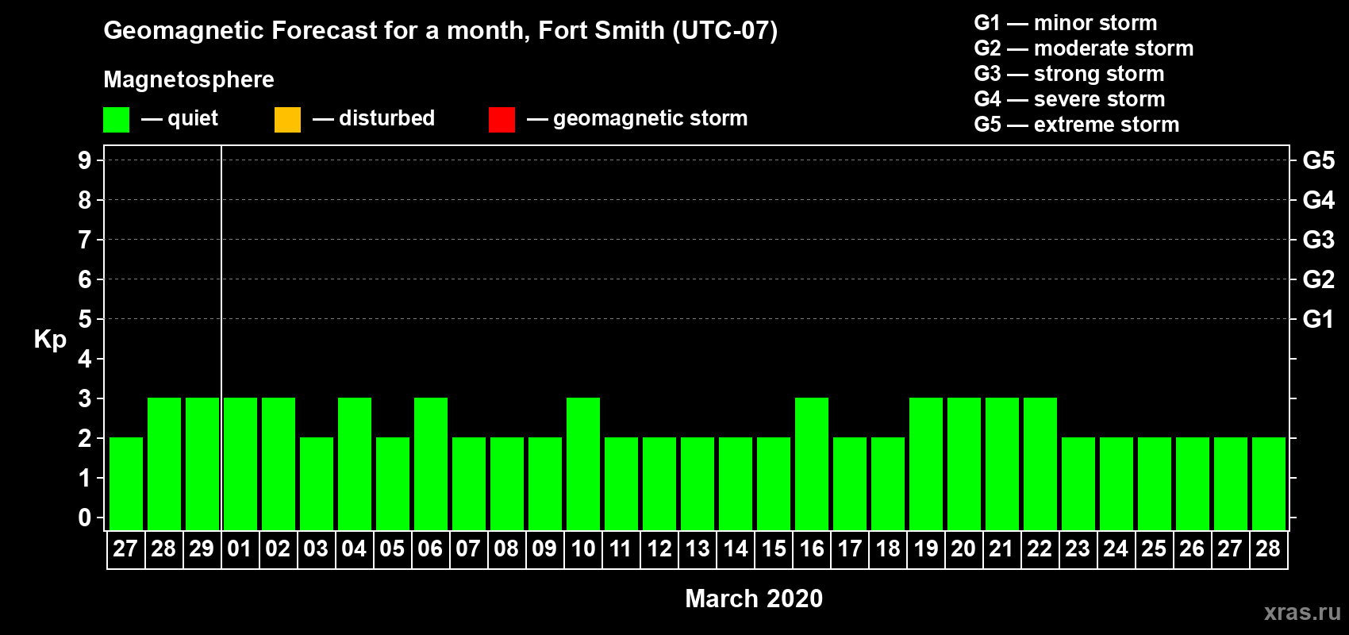
Task: Click date label 10
Action: click(x=582, y=548)
